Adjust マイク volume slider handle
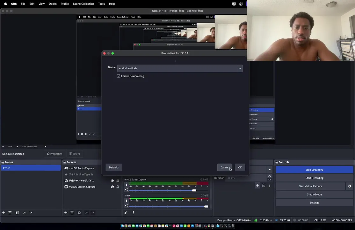355x230 pixels. tap(206, 207)
